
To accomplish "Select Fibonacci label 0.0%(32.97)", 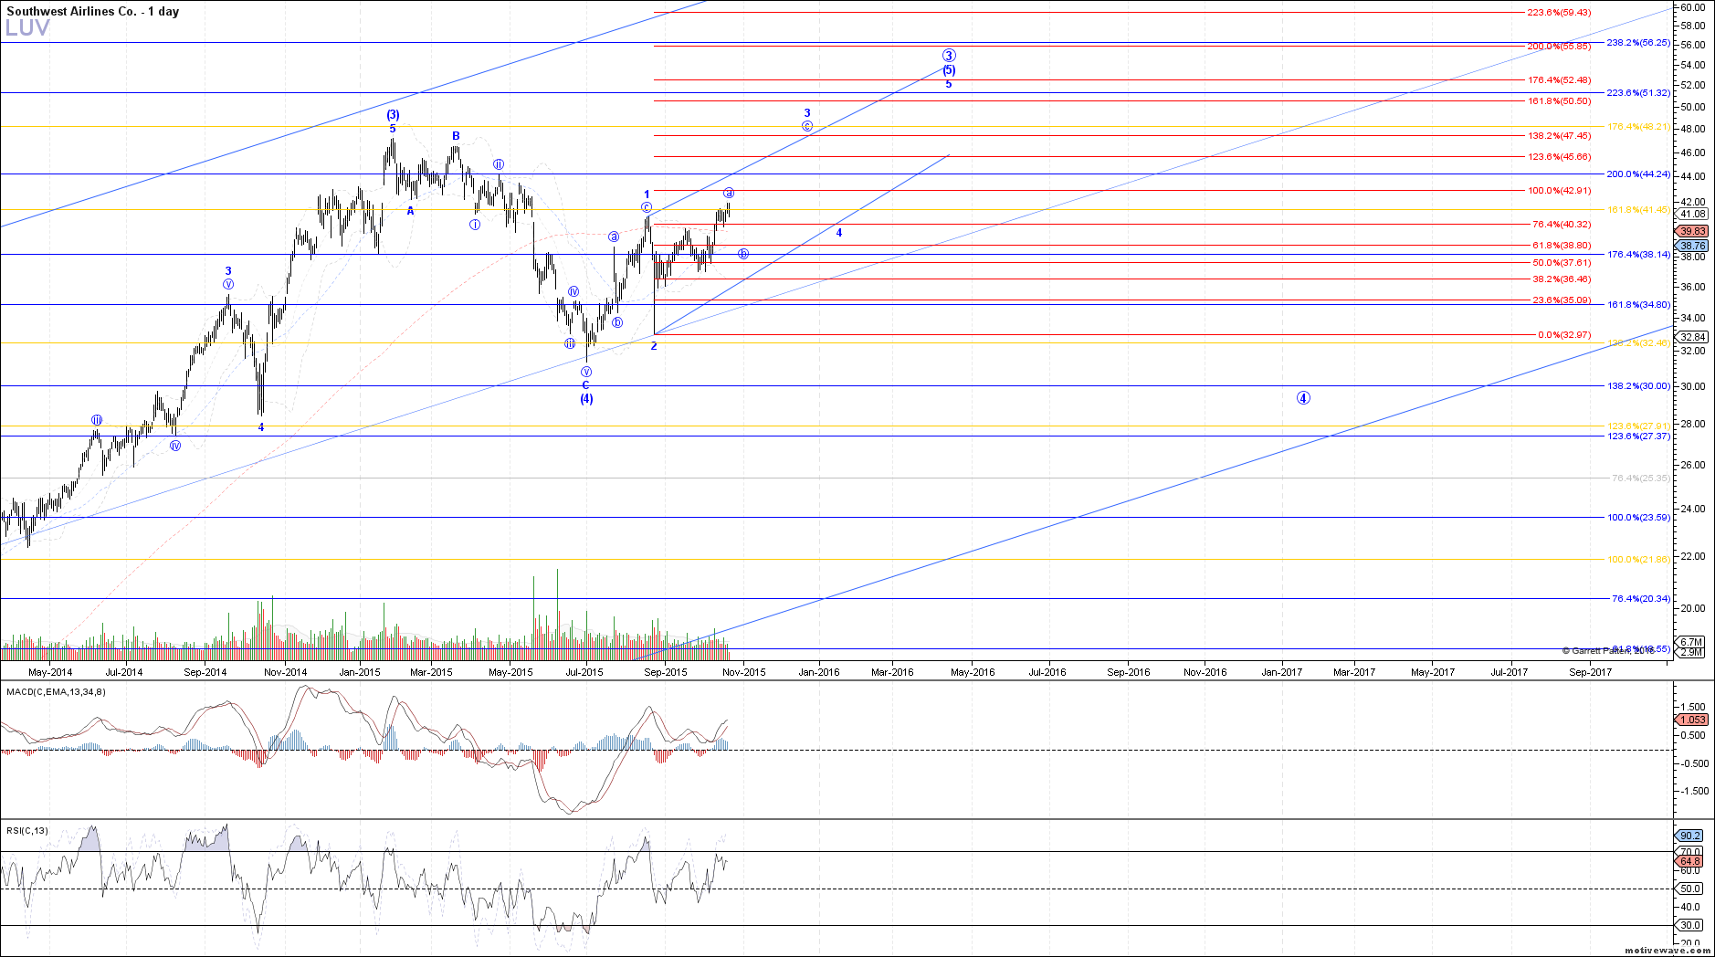I will (1564, 335).
